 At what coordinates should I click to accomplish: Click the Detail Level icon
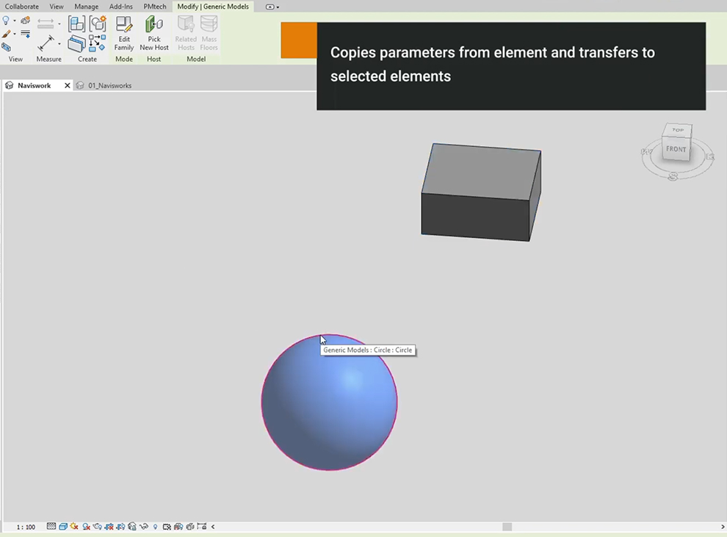pos(51,527)
